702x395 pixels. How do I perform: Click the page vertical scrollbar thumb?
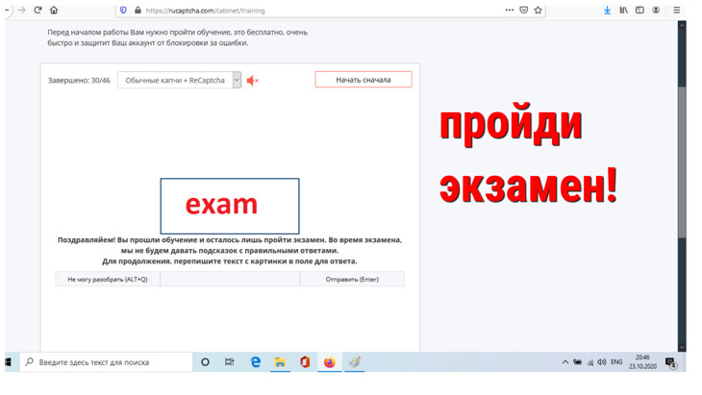point(682,161)
